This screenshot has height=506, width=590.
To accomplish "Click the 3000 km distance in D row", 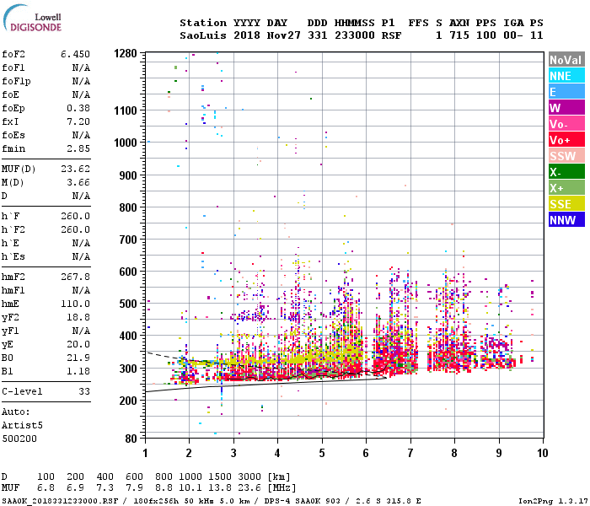I will pos(249,476).
